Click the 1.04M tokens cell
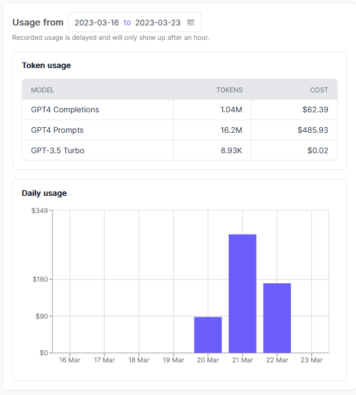This screenshot has width=356, height=395. [231, 110]
